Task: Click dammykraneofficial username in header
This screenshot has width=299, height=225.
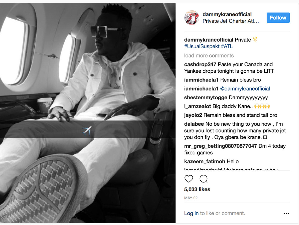Action: coord(227,14)
